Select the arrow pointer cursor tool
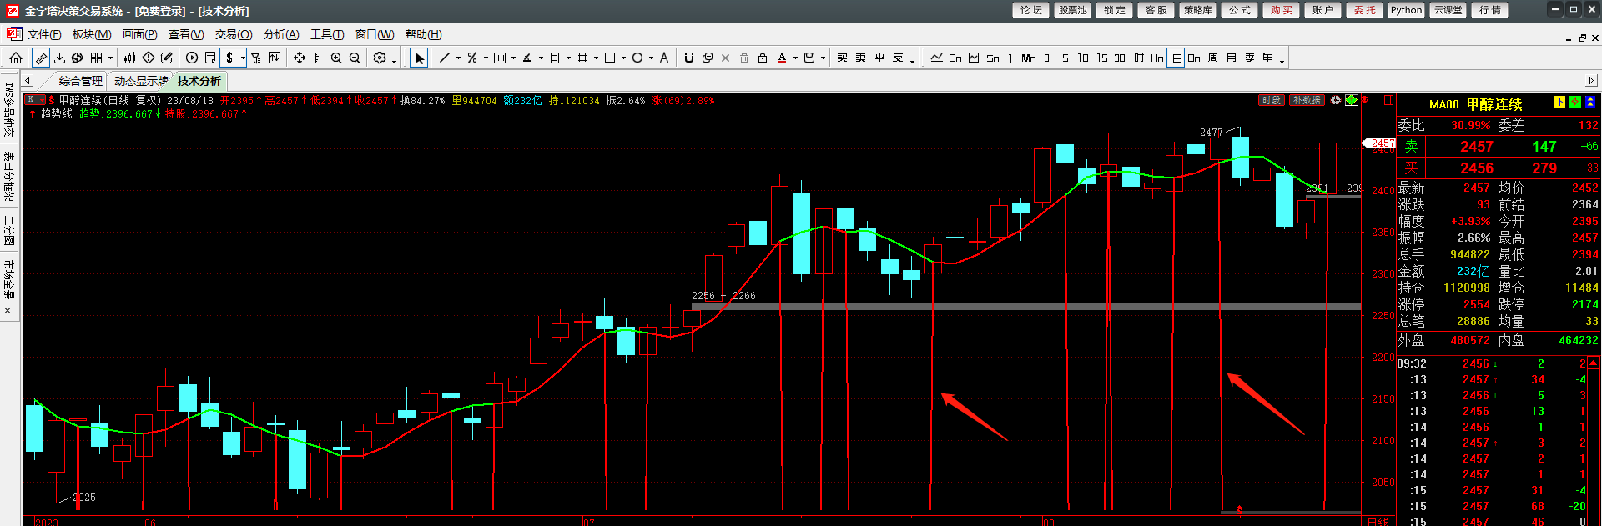Viewport: 1602px width, 526px height. pos(419,58)
